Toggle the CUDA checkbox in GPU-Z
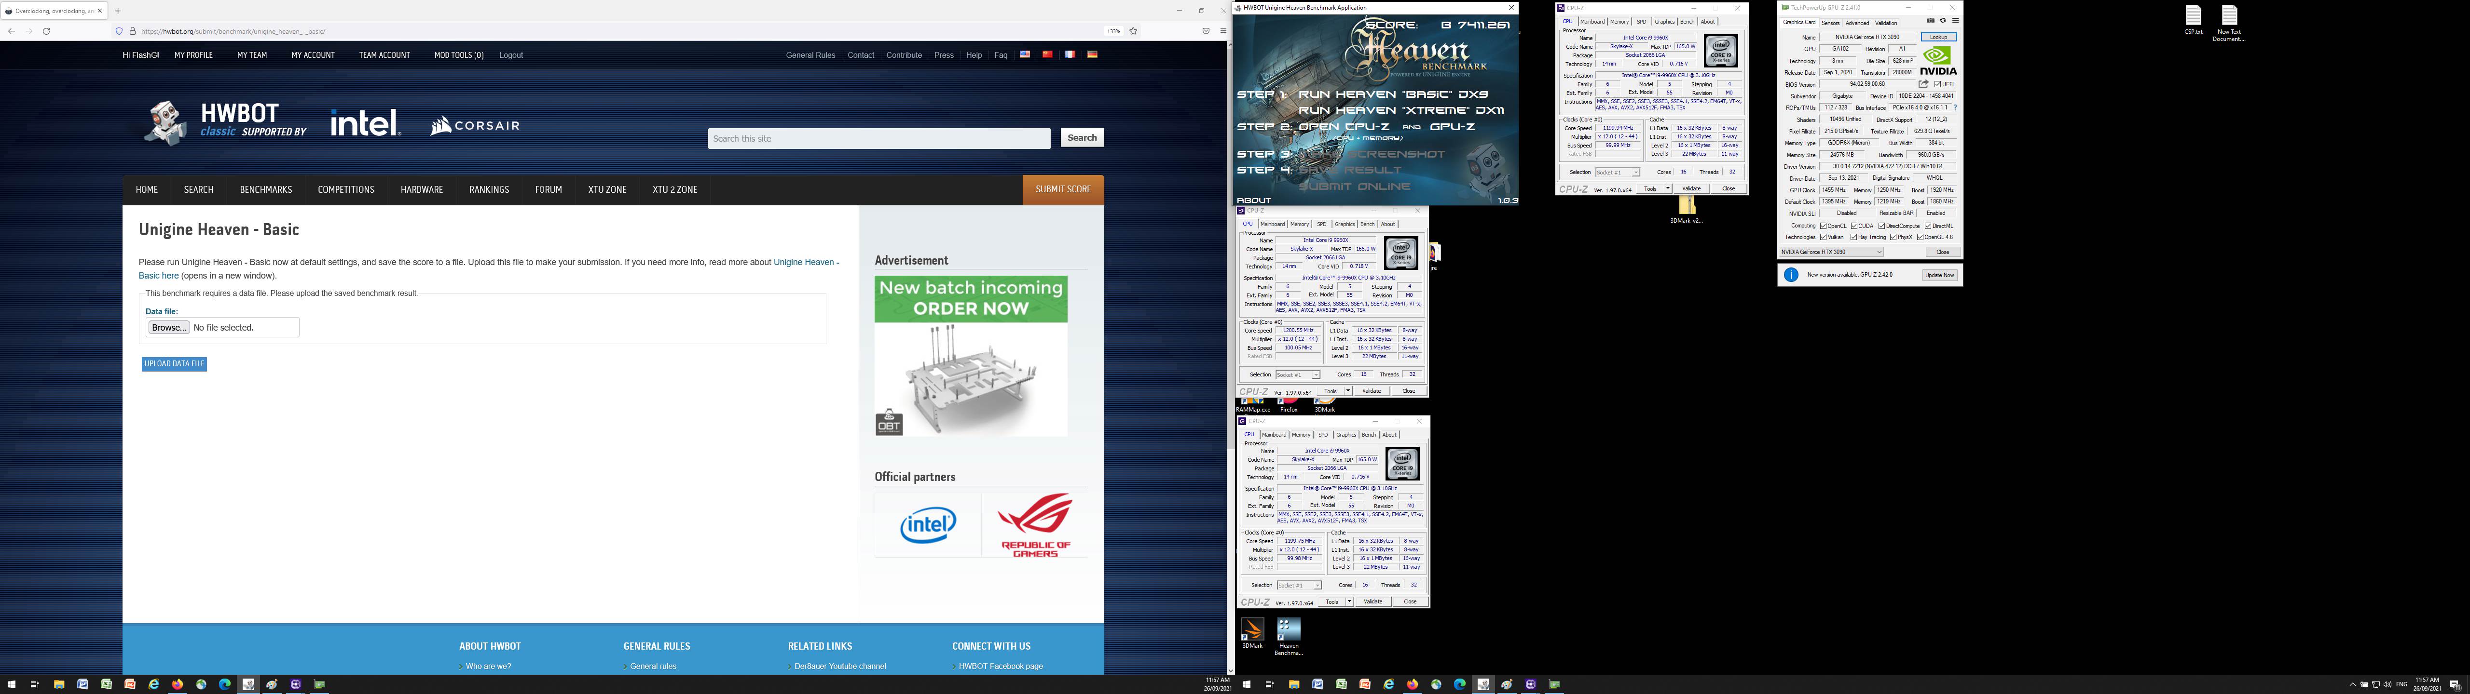Viewport: 2470px width, 694px height. (1854, 226)
